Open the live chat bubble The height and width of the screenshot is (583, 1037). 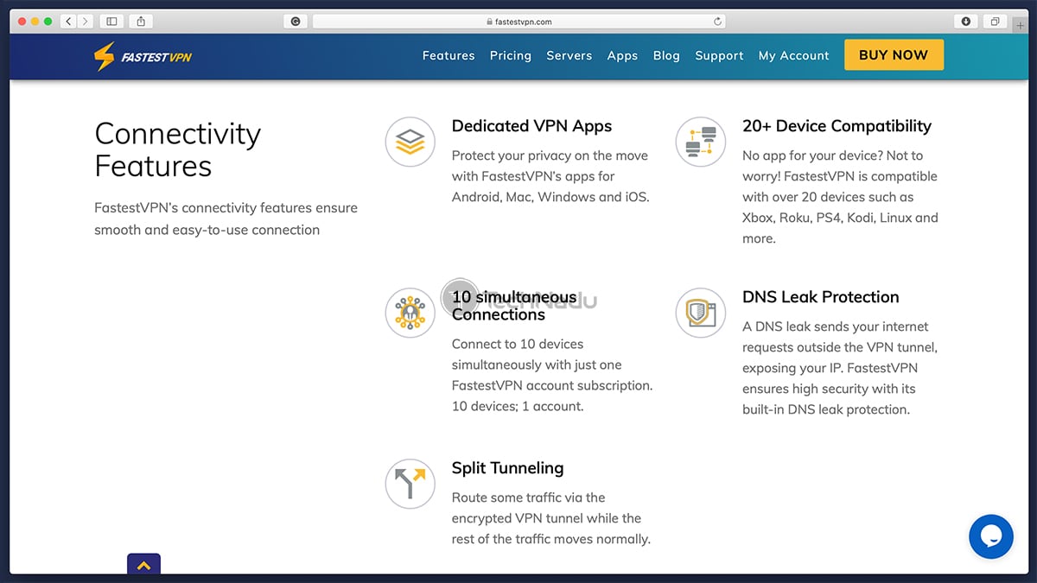click(990, 536)
